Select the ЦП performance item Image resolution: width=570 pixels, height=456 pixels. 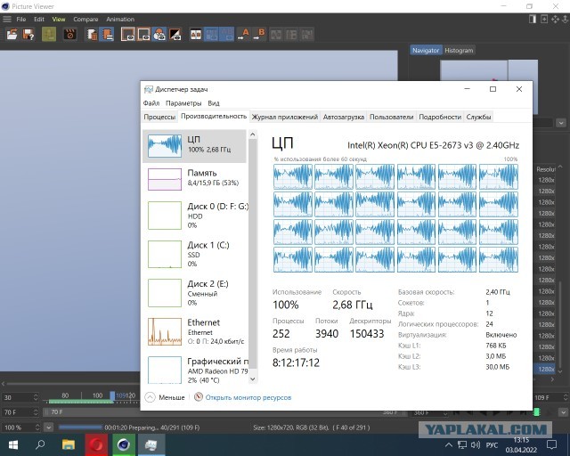(x=194, y=146)
